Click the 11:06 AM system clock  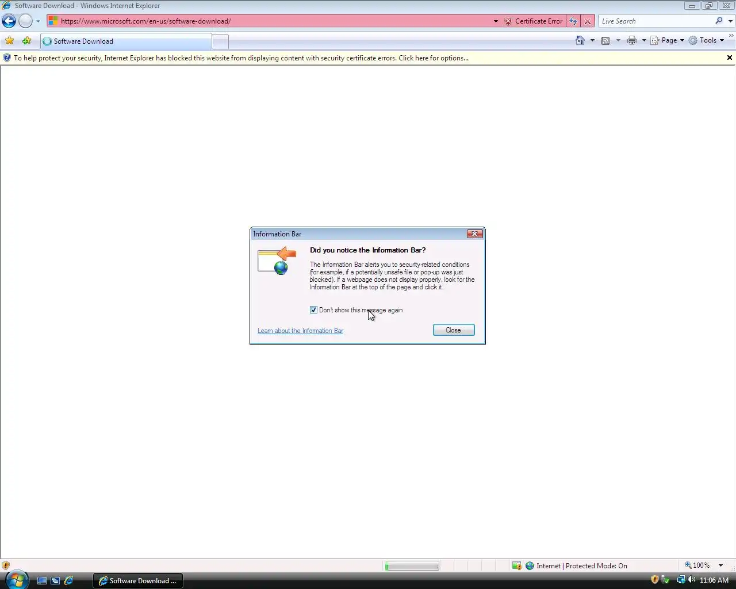pos(714,580)
